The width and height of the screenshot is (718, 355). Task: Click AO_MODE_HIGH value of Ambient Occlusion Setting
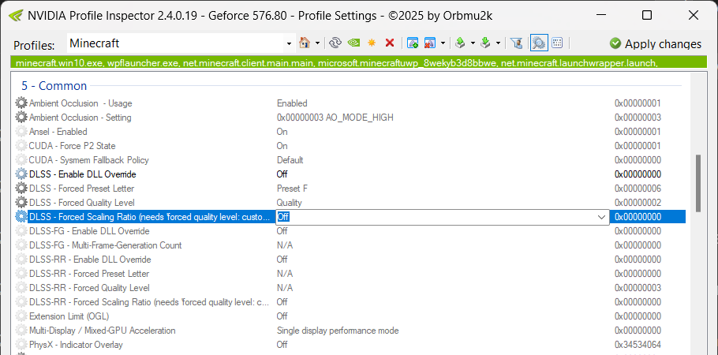pyautogui.click(x=335, y=118)
